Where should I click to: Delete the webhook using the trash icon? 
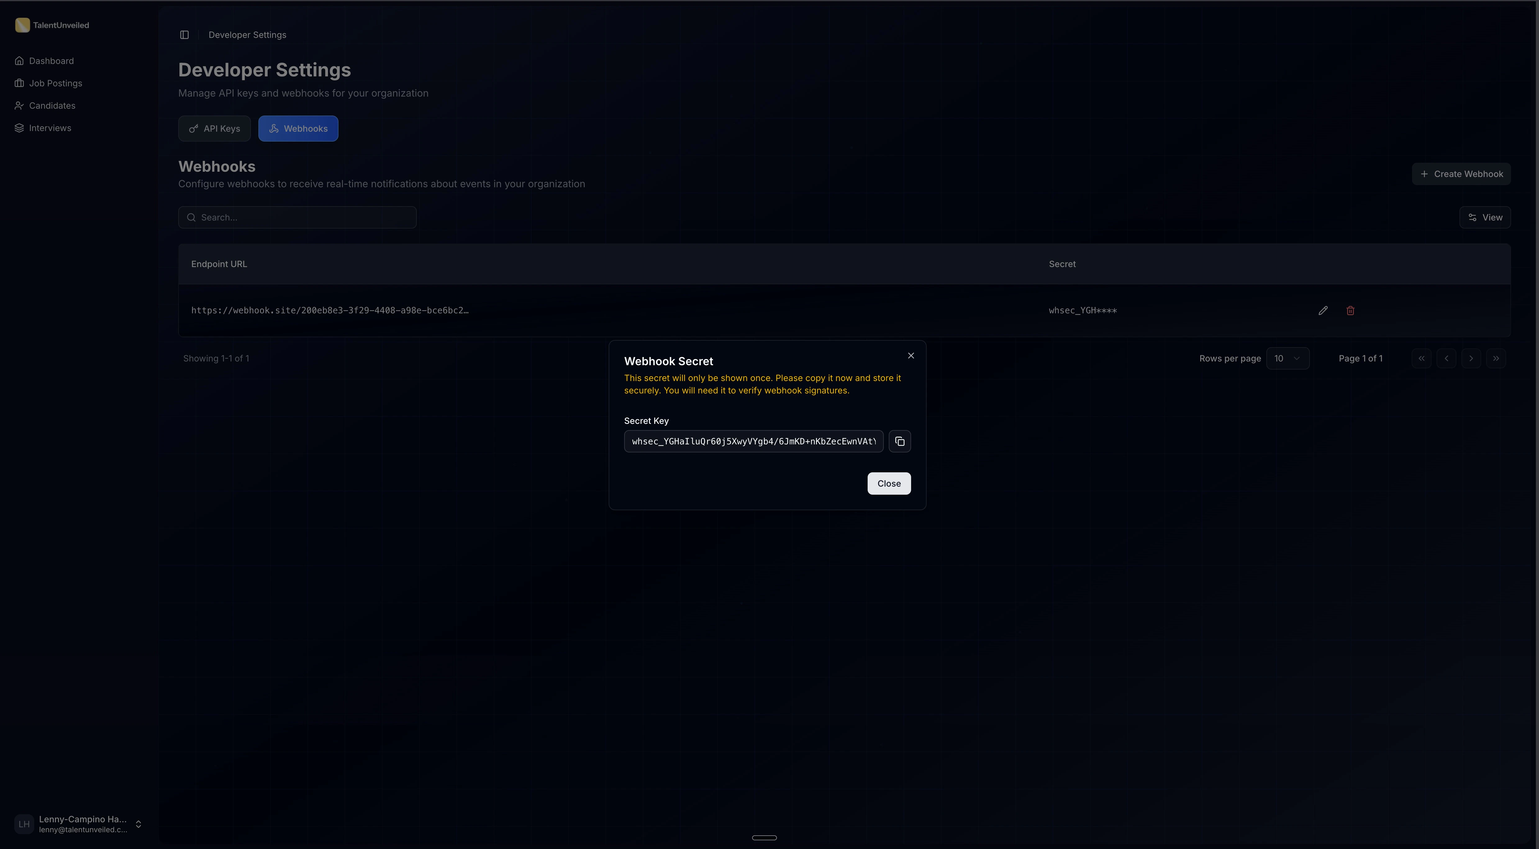coord(1351,310)
